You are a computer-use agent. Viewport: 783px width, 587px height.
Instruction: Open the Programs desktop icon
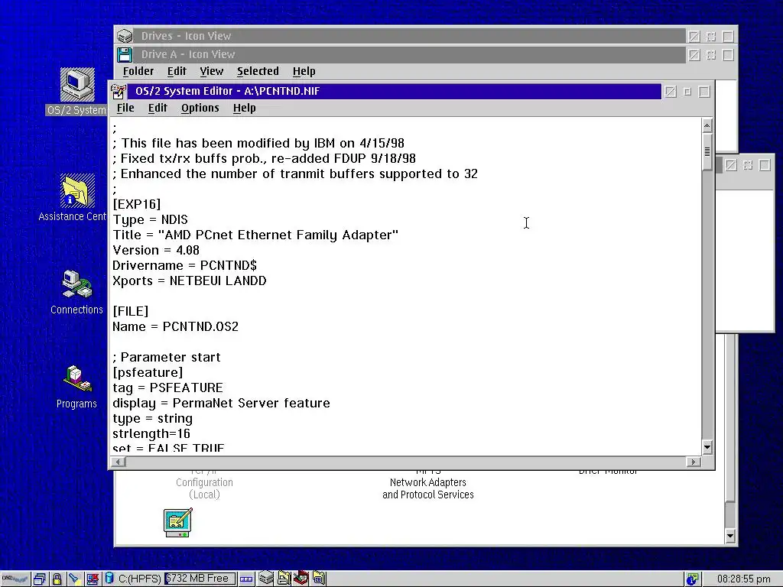(77, 379)
